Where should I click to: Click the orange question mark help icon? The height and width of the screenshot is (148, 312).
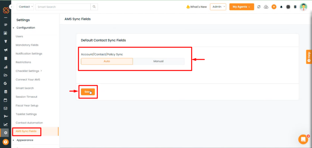(5, 142)
